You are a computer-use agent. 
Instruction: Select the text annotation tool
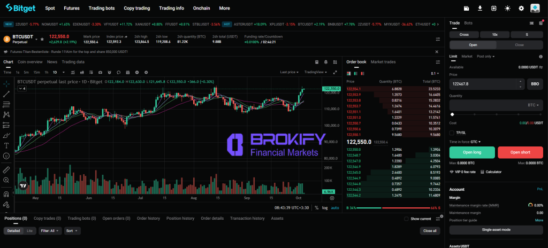pos(6,145)
